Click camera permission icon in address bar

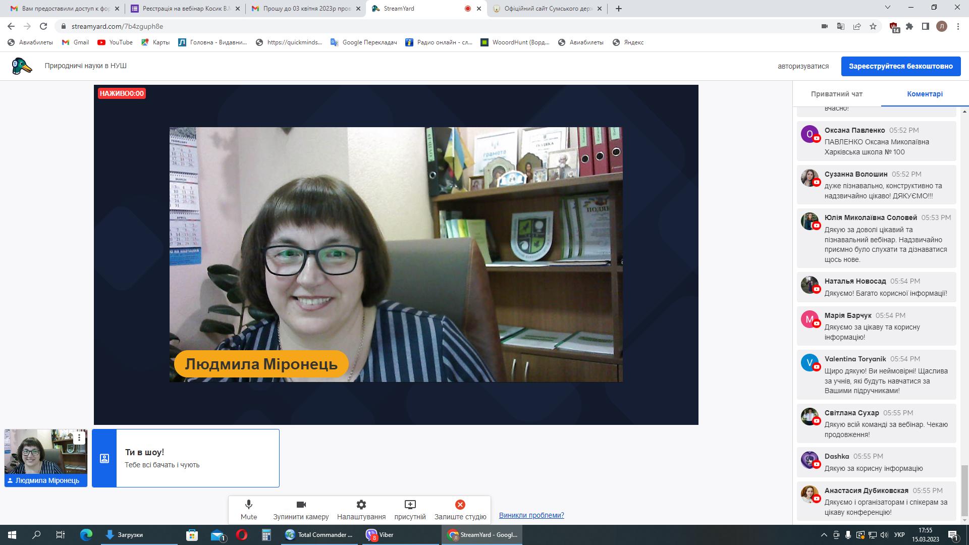click(825, 26)
